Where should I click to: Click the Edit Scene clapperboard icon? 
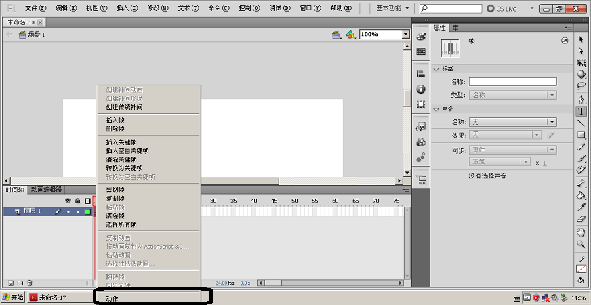336,35
